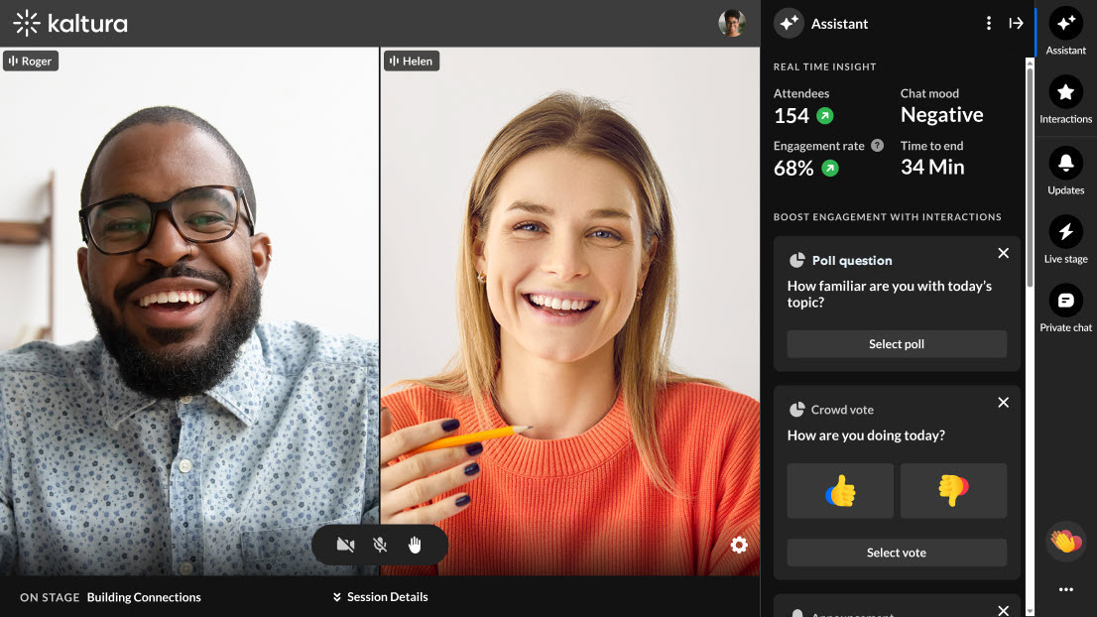Click Helen name label
Viewport: 1097px width, 617px height.
click(x=412, y=61)
